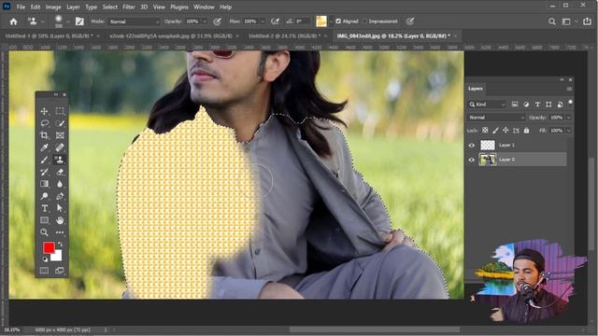
Task: Toggle layer filtering on/off switch
Action: (571, 103)
